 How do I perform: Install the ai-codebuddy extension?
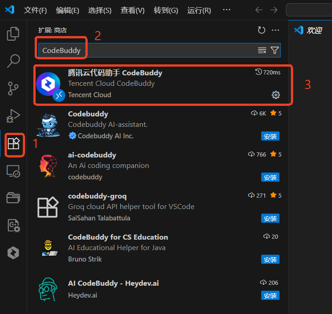270,177
